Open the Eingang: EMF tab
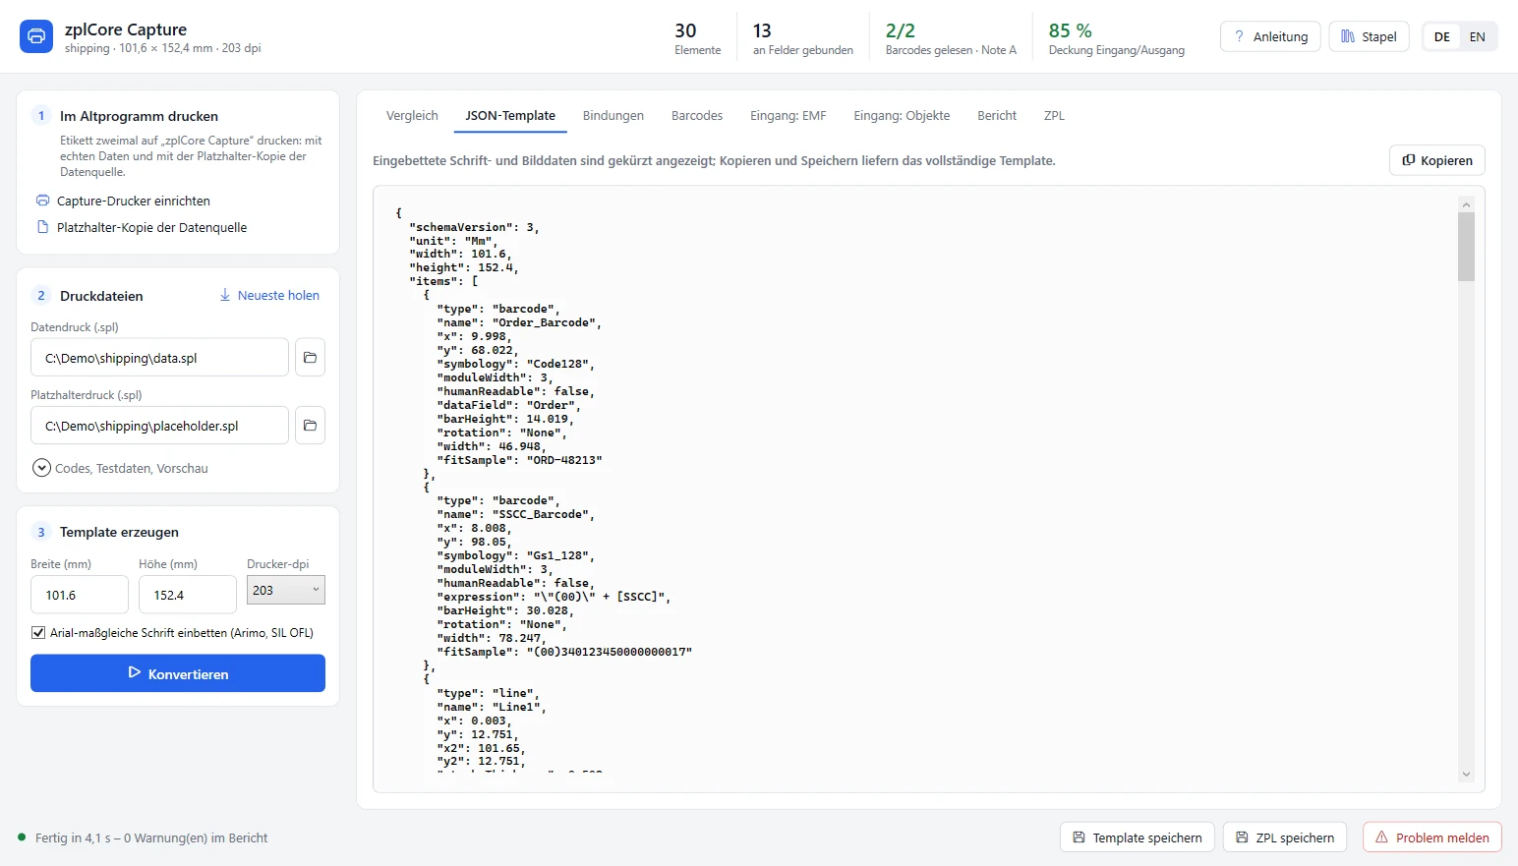The height and width of the screenshot is (866, 1518). (788, 115)
